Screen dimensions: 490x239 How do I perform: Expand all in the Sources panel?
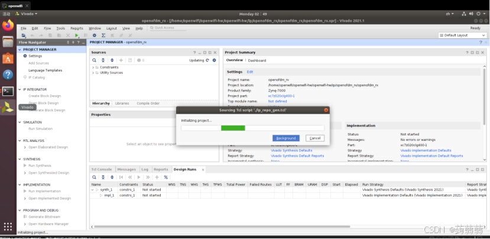click(112, 60)
